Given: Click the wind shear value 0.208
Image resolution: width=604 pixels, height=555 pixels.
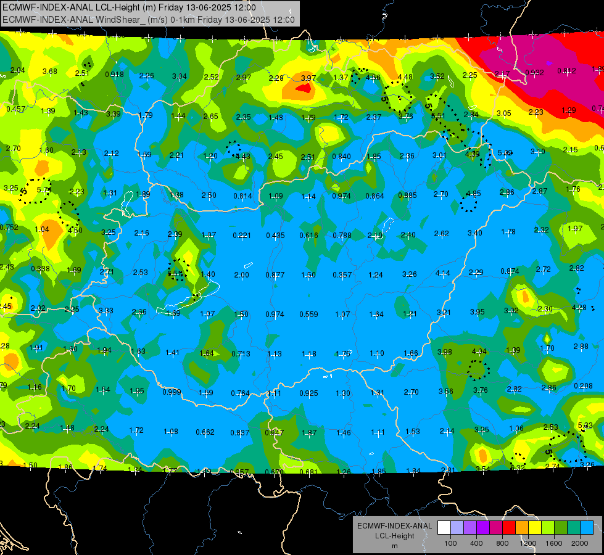Looking at the screenshot, I should [x=583, y=386].
